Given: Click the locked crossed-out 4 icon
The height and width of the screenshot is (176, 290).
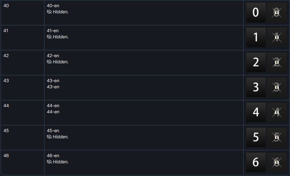Looking at the screenshot, I should 277,113.
